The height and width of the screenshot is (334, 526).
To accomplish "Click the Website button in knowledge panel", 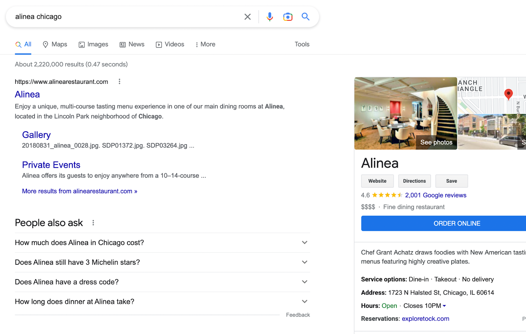I will [x=377, y=181].
